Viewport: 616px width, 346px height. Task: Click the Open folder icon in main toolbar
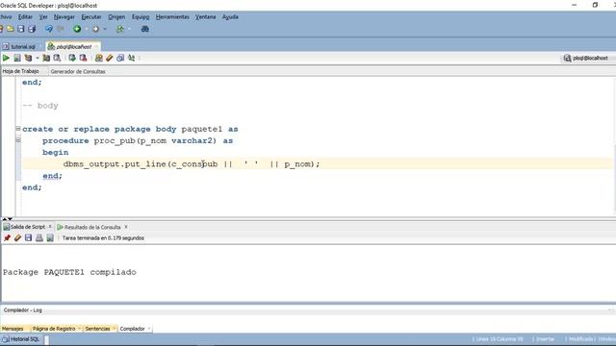coord(11,29)
